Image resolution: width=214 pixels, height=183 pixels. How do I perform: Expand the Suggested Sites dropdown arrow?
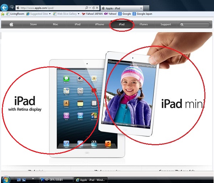pyautogui.click(x=50, y=14)
